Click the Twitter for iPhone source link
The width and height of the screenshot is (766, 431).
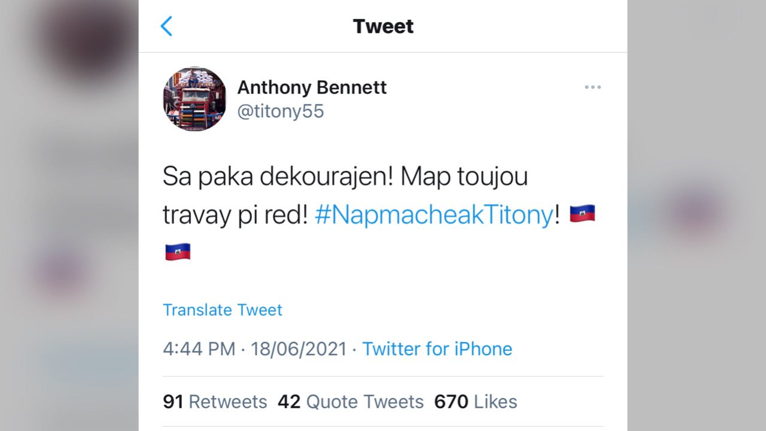(x=437, y=349)
